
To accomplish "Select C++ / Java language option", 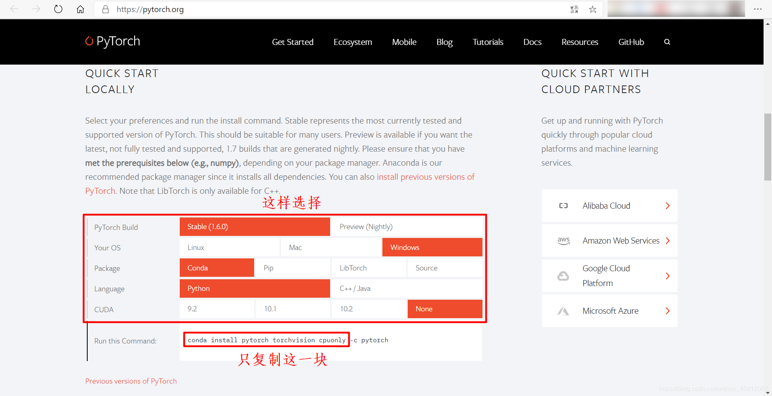I will point(407,288).
